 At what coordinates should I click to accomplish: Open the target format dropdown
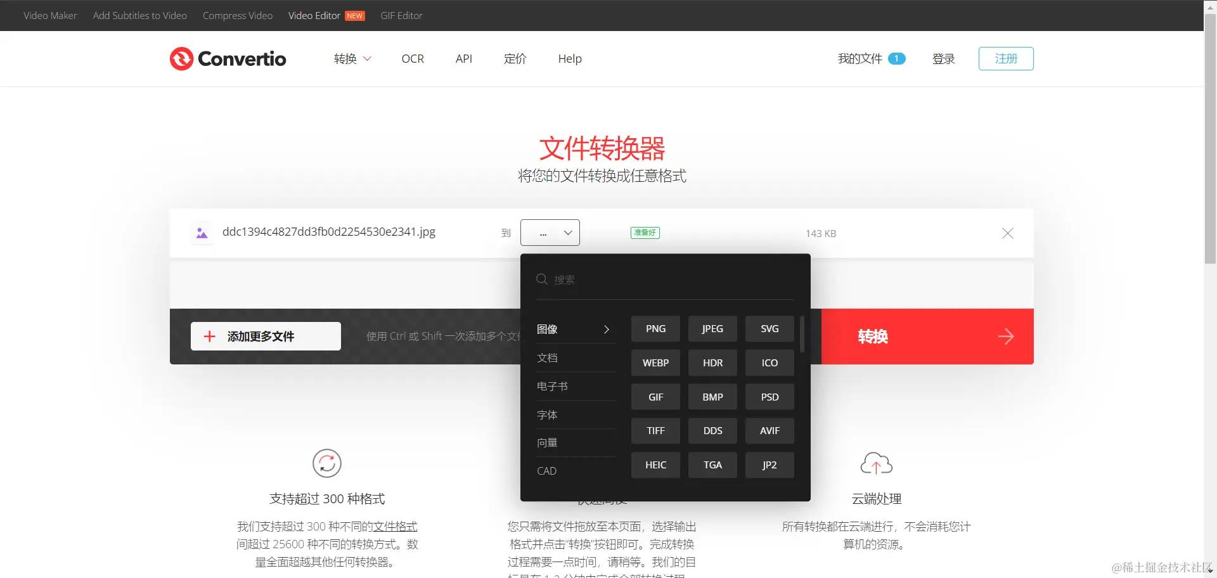click(550, 233)
